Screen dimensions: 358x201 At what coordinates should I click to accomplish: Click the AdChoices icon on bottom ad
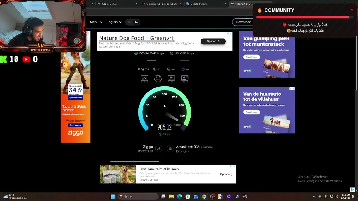231,166
